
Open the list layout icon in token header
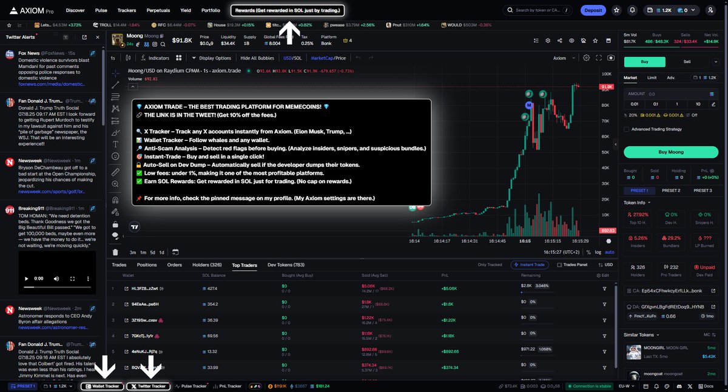[536, 41]
